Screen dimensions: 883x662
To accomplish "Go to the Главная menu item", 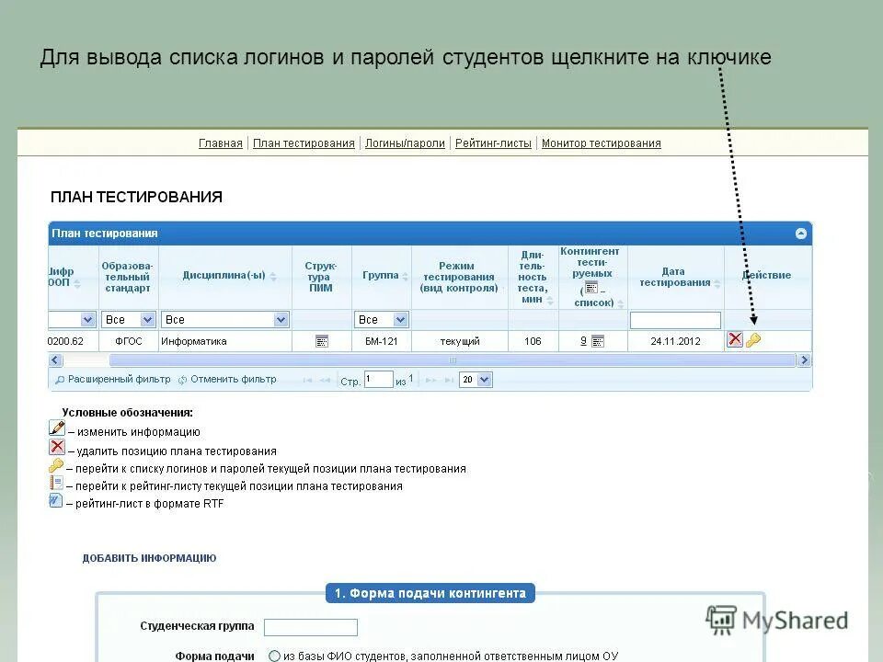I will [x=220, y=143].
